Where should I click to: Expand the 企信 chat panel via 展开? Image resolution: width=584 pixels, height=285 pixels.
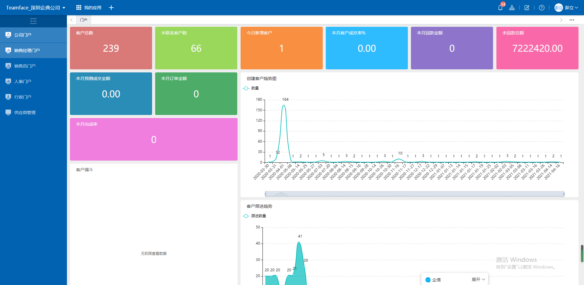[478, 280]
